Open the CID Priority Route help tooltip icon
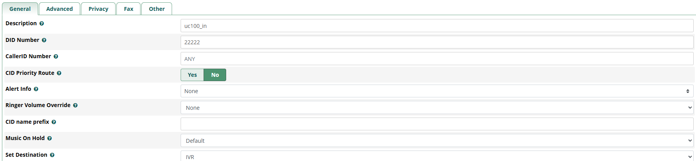The image size is (696, 161). click(59, 73)
